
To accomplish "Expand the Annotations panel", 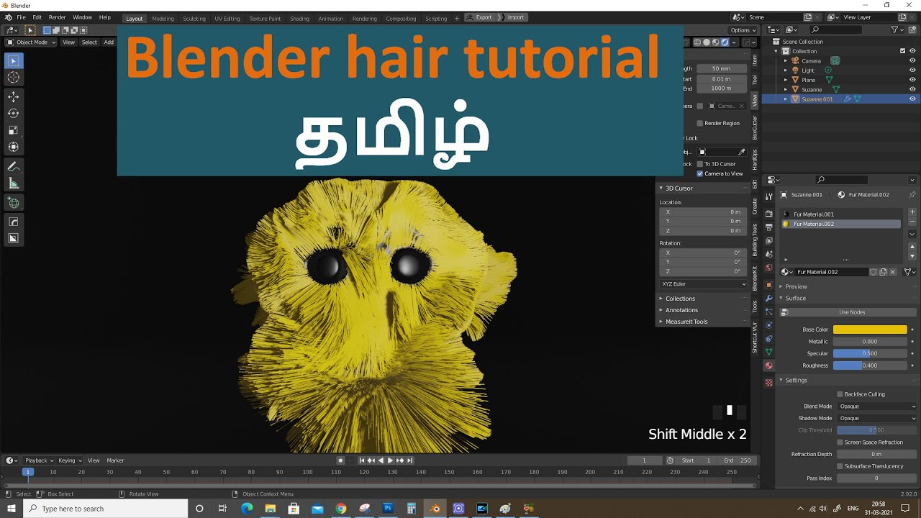I will pyautogui.click(x=681, y=310).
